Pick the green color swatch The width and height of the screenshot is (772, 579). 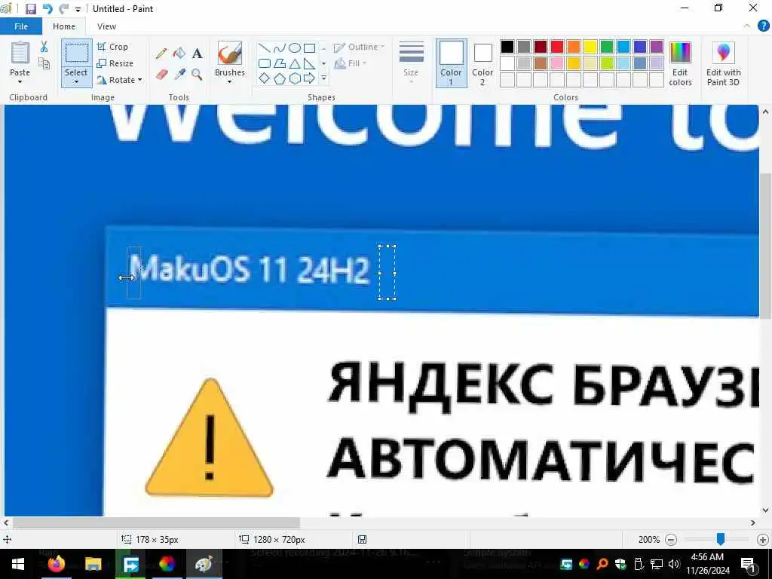607,47
